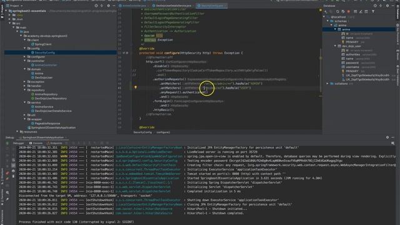The image size is (400, 225).
Task: Open Database tool window side tab
Action: (397, 12)
